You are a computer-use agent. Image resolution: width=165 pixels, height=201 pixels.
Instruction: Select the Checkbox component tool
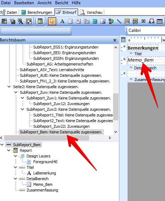pyautogui.click(x=143, y=21)
